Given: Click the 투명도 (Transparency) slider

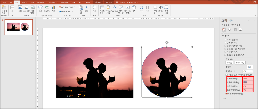Looking at the screenshot, I should tap(238, 71).
